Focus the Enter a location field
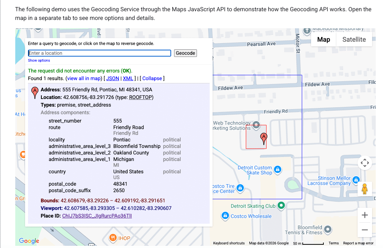 coord(100,53)
